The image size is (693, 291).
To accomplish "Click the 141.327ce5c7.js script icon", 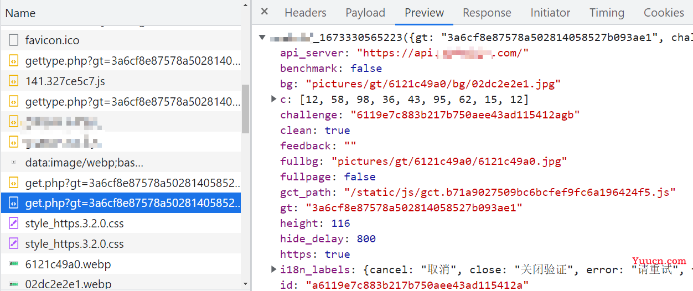I will coord(14,81).
